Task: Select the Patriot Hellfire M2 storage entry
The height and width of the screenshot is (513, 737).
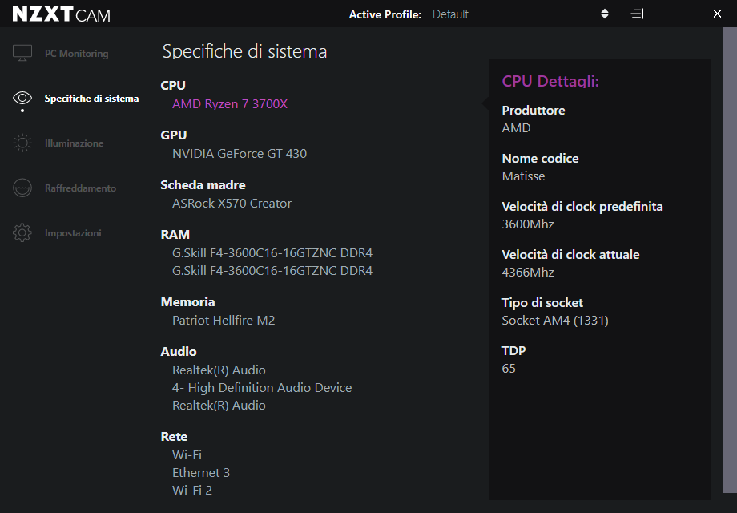Action: (224, 321)
